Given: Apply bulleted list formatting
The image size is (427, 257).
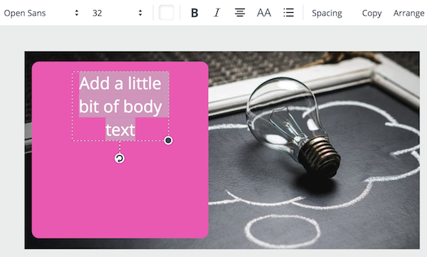Looking at the screenshot, I should click(x=289, y=13).
